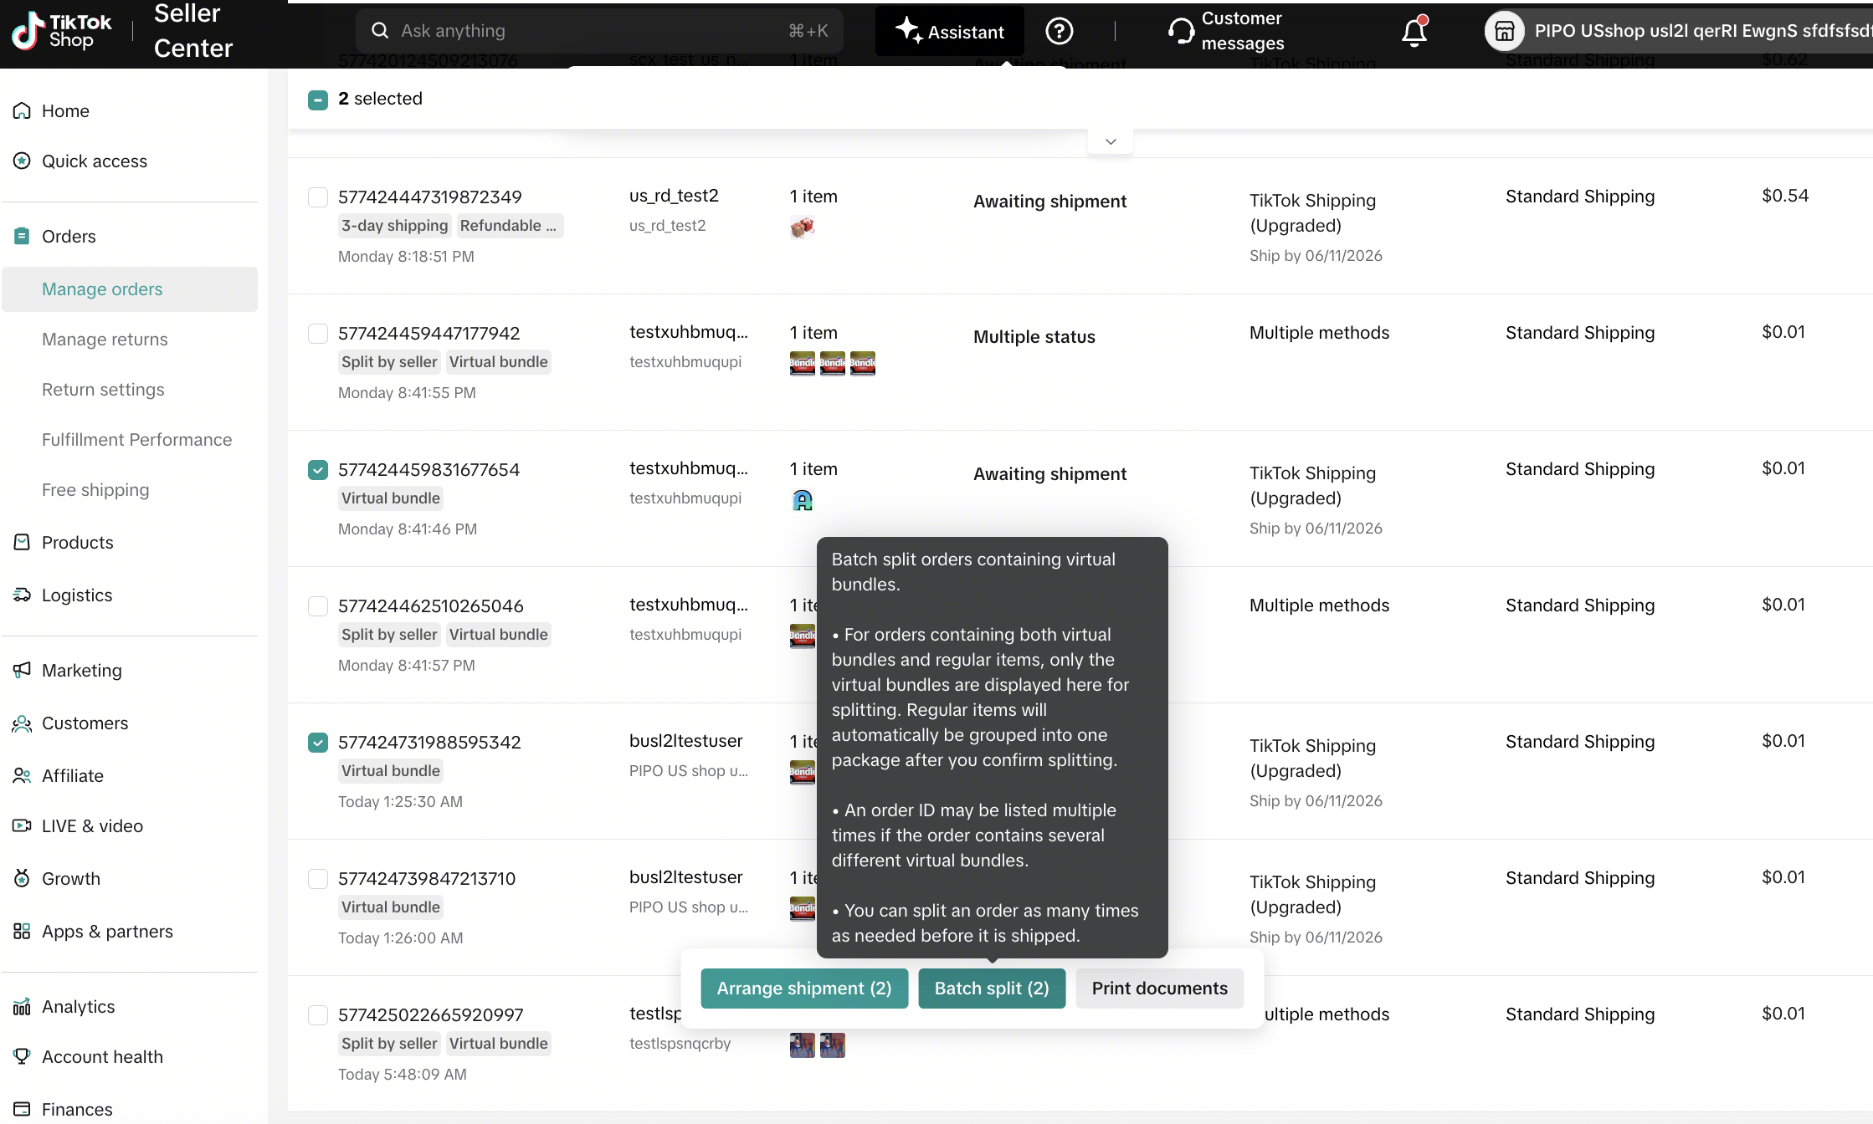
Task: Open the notifications bell
Action: [x=1414, y=32]
